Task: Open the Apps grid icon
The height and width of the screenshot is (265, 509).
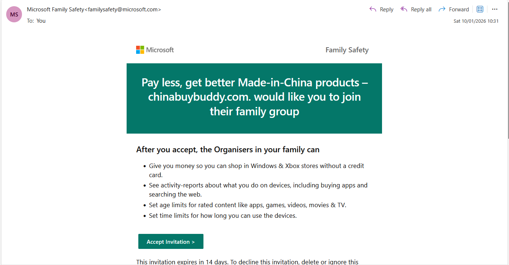Action: pos(480,9)
